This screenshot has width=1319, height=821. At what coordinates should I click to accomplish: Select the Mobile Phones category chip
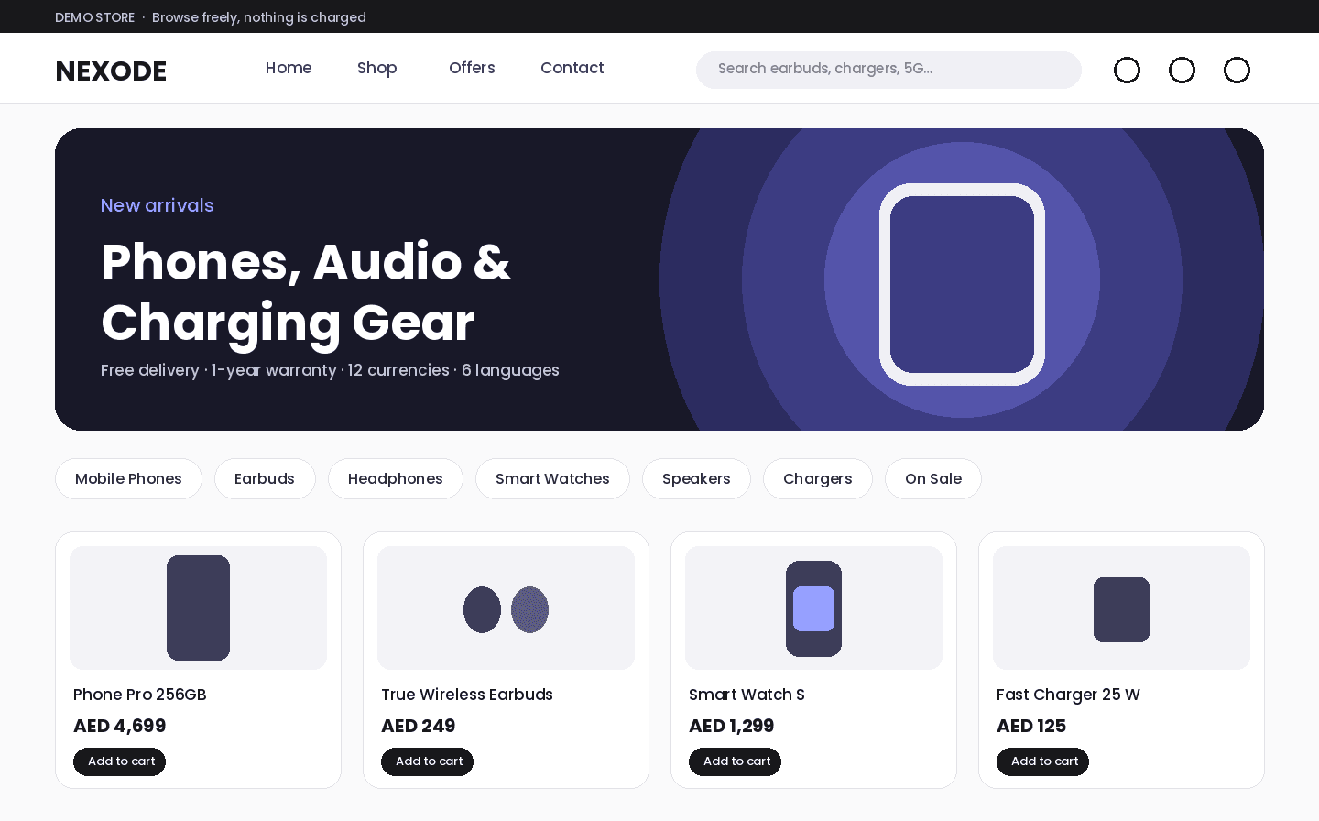128,479
